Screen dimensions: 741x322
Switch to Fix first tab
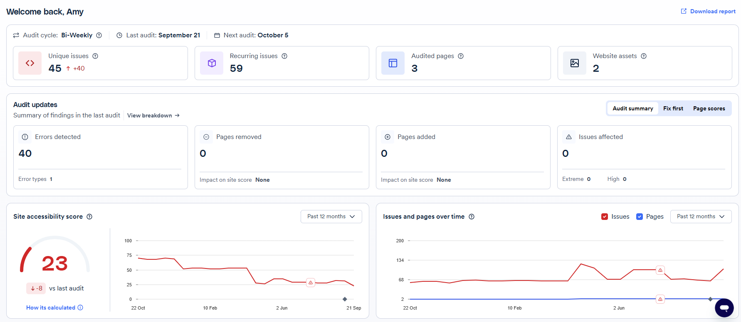coord(673,108)
